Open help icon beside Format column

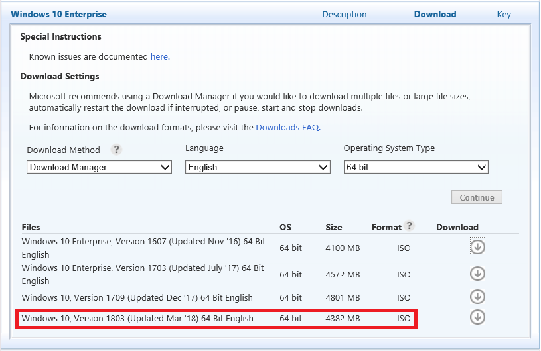[409, 225]
